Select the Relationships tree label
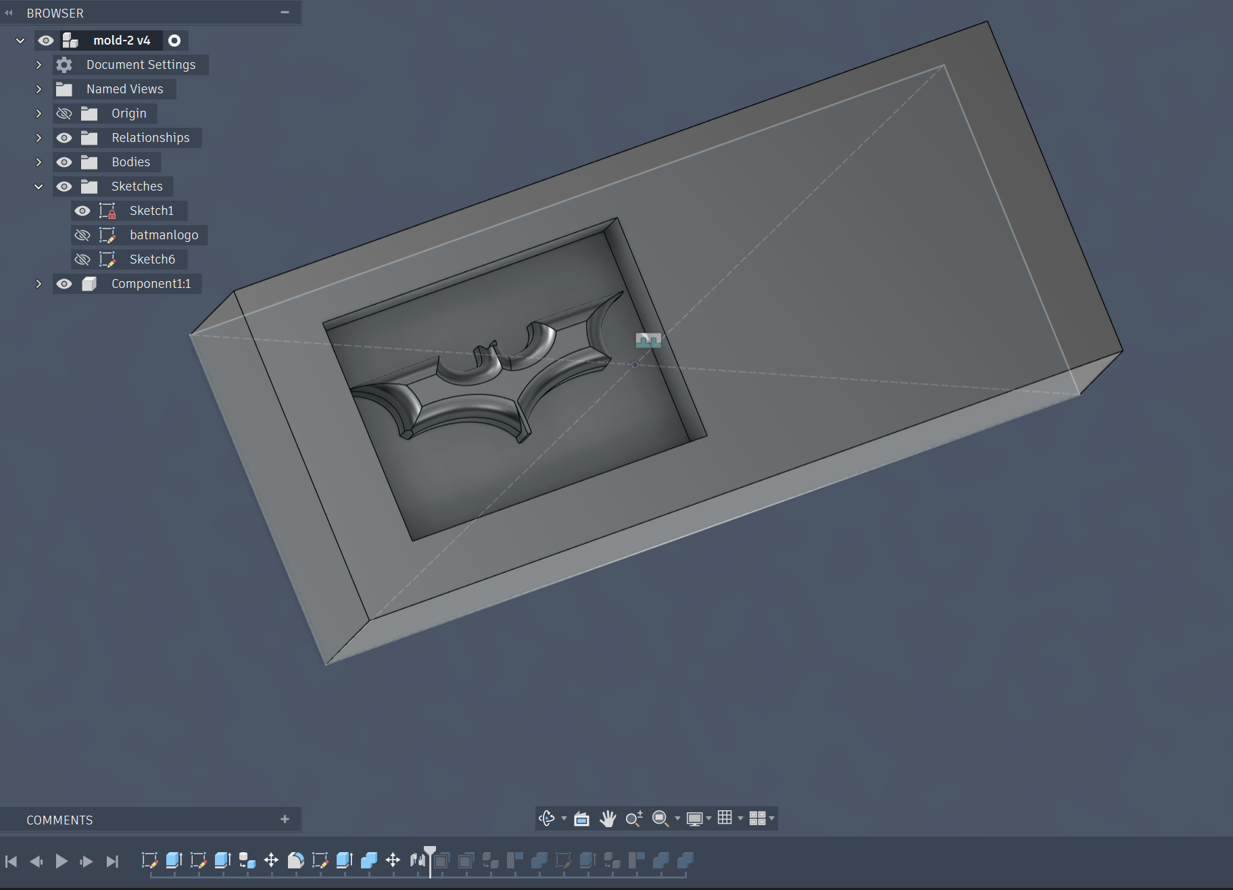 coord(151,138)
